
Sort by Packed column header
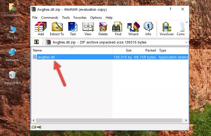click(145, 50)
